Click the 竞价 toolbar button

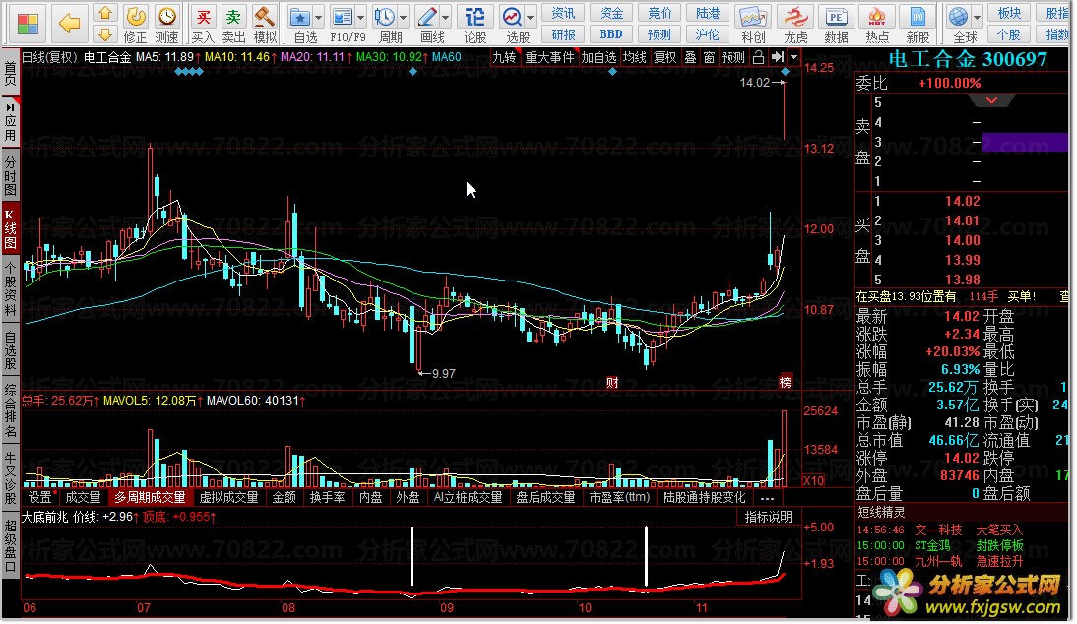pos(660,13)
